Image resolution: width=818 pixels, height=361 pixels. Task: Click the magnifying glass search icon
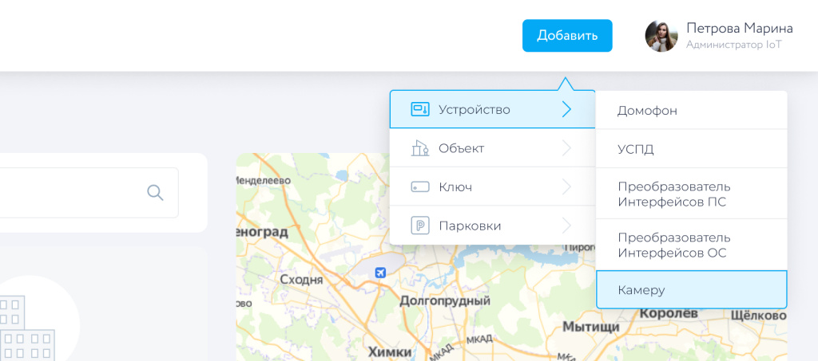(x=155, y=192)
